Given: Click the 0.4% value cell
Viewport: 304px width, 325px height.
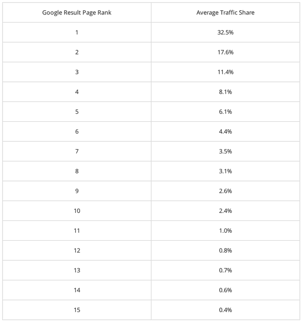Looking at the screenshot, I should pos(226,310).
